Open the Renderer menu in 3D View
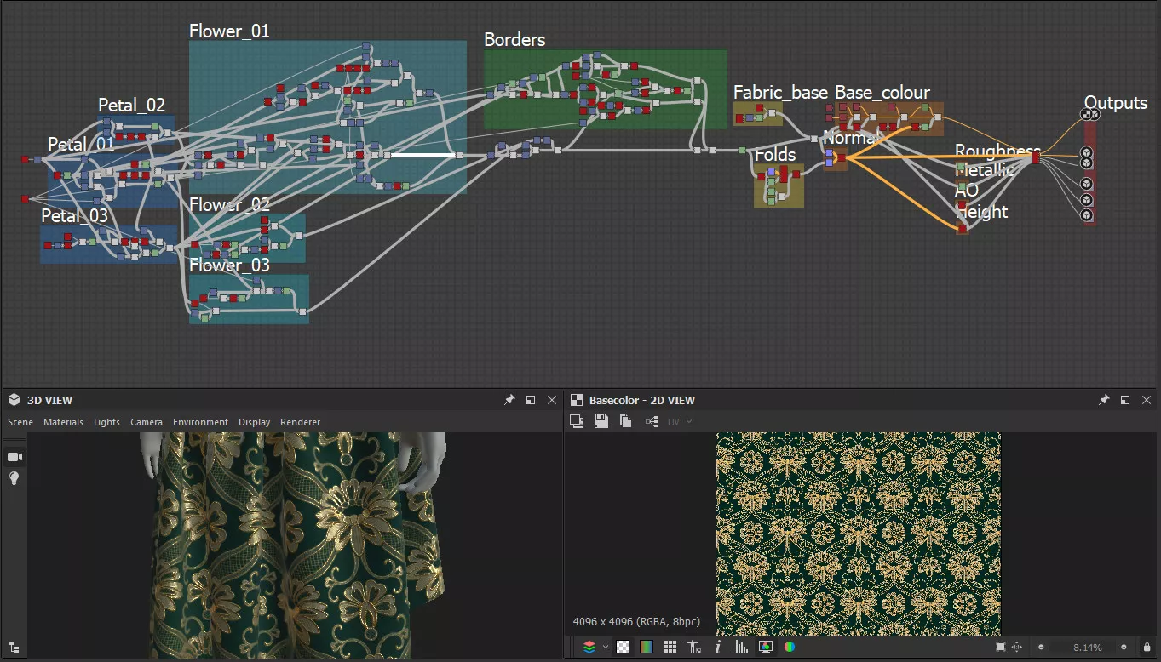 tap(300, 422)
